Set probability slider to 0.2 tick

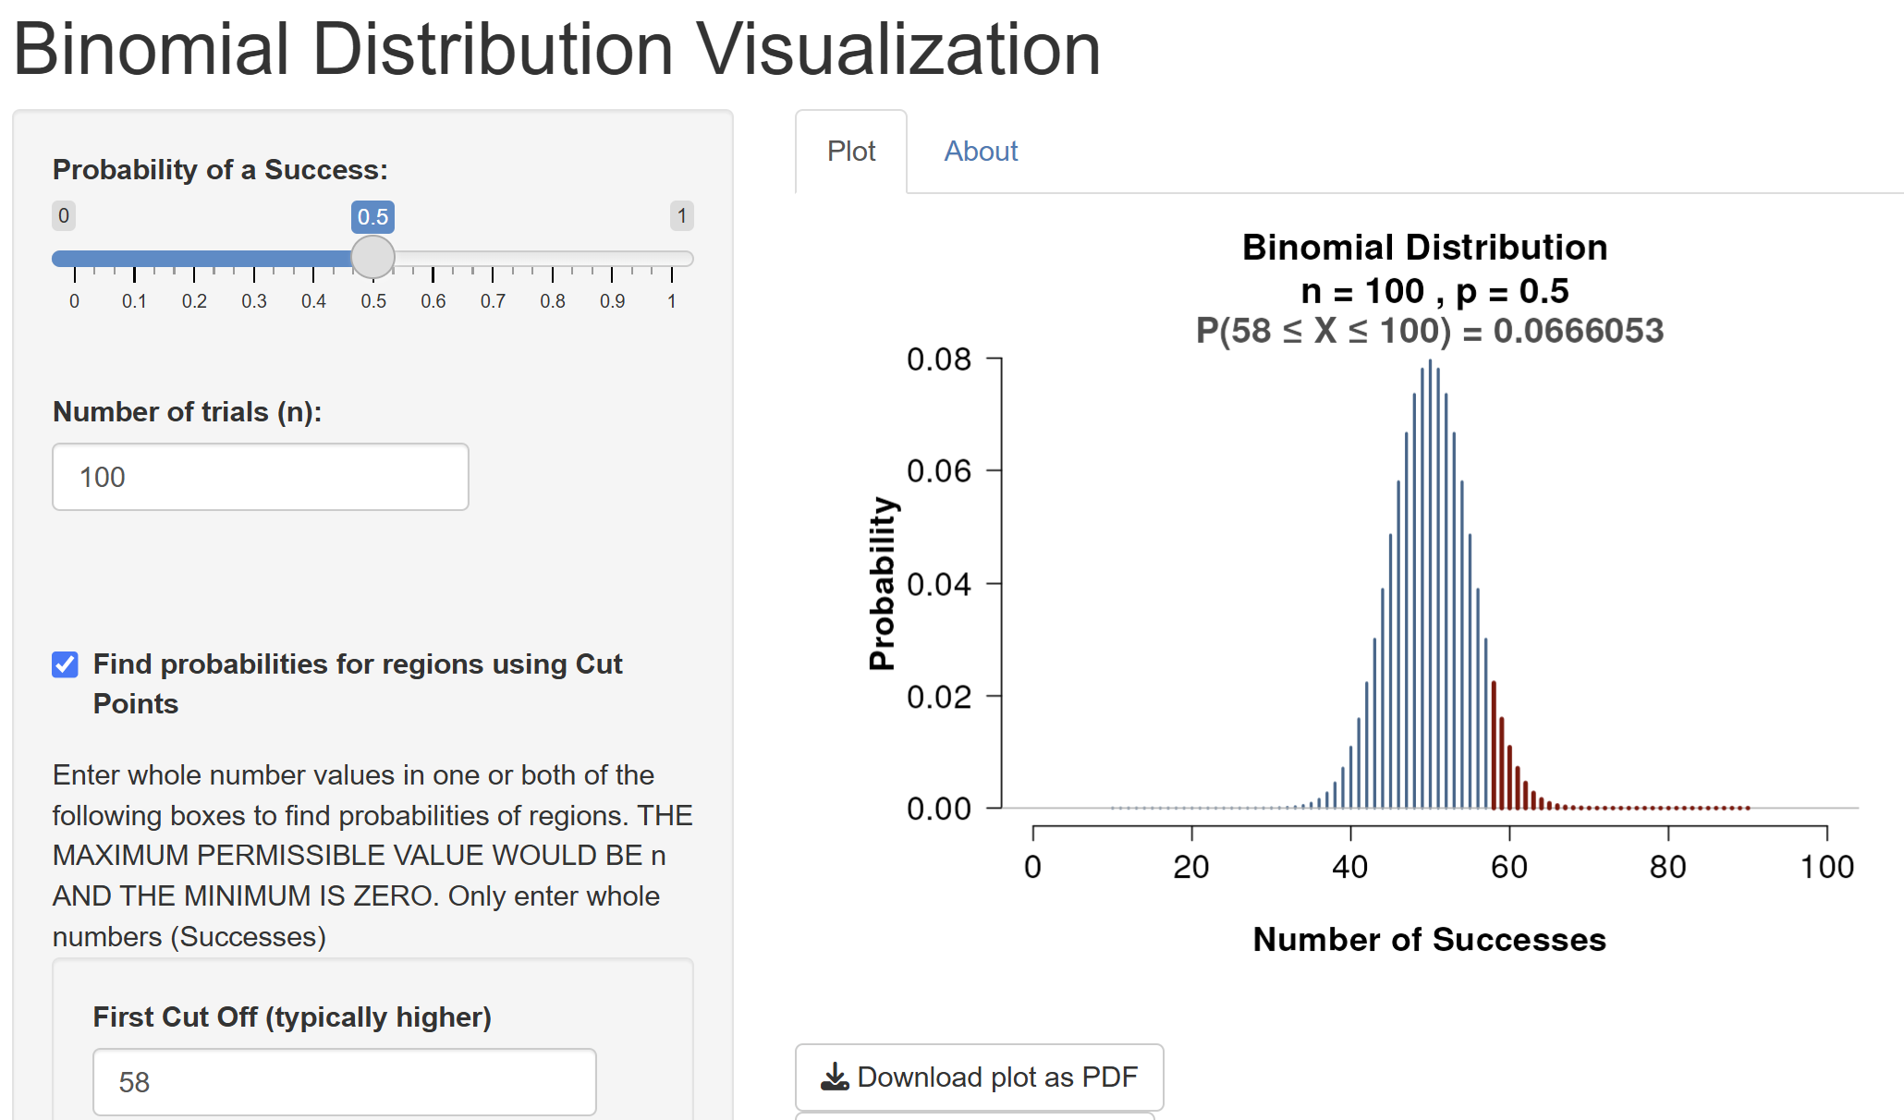coord(194,259)
